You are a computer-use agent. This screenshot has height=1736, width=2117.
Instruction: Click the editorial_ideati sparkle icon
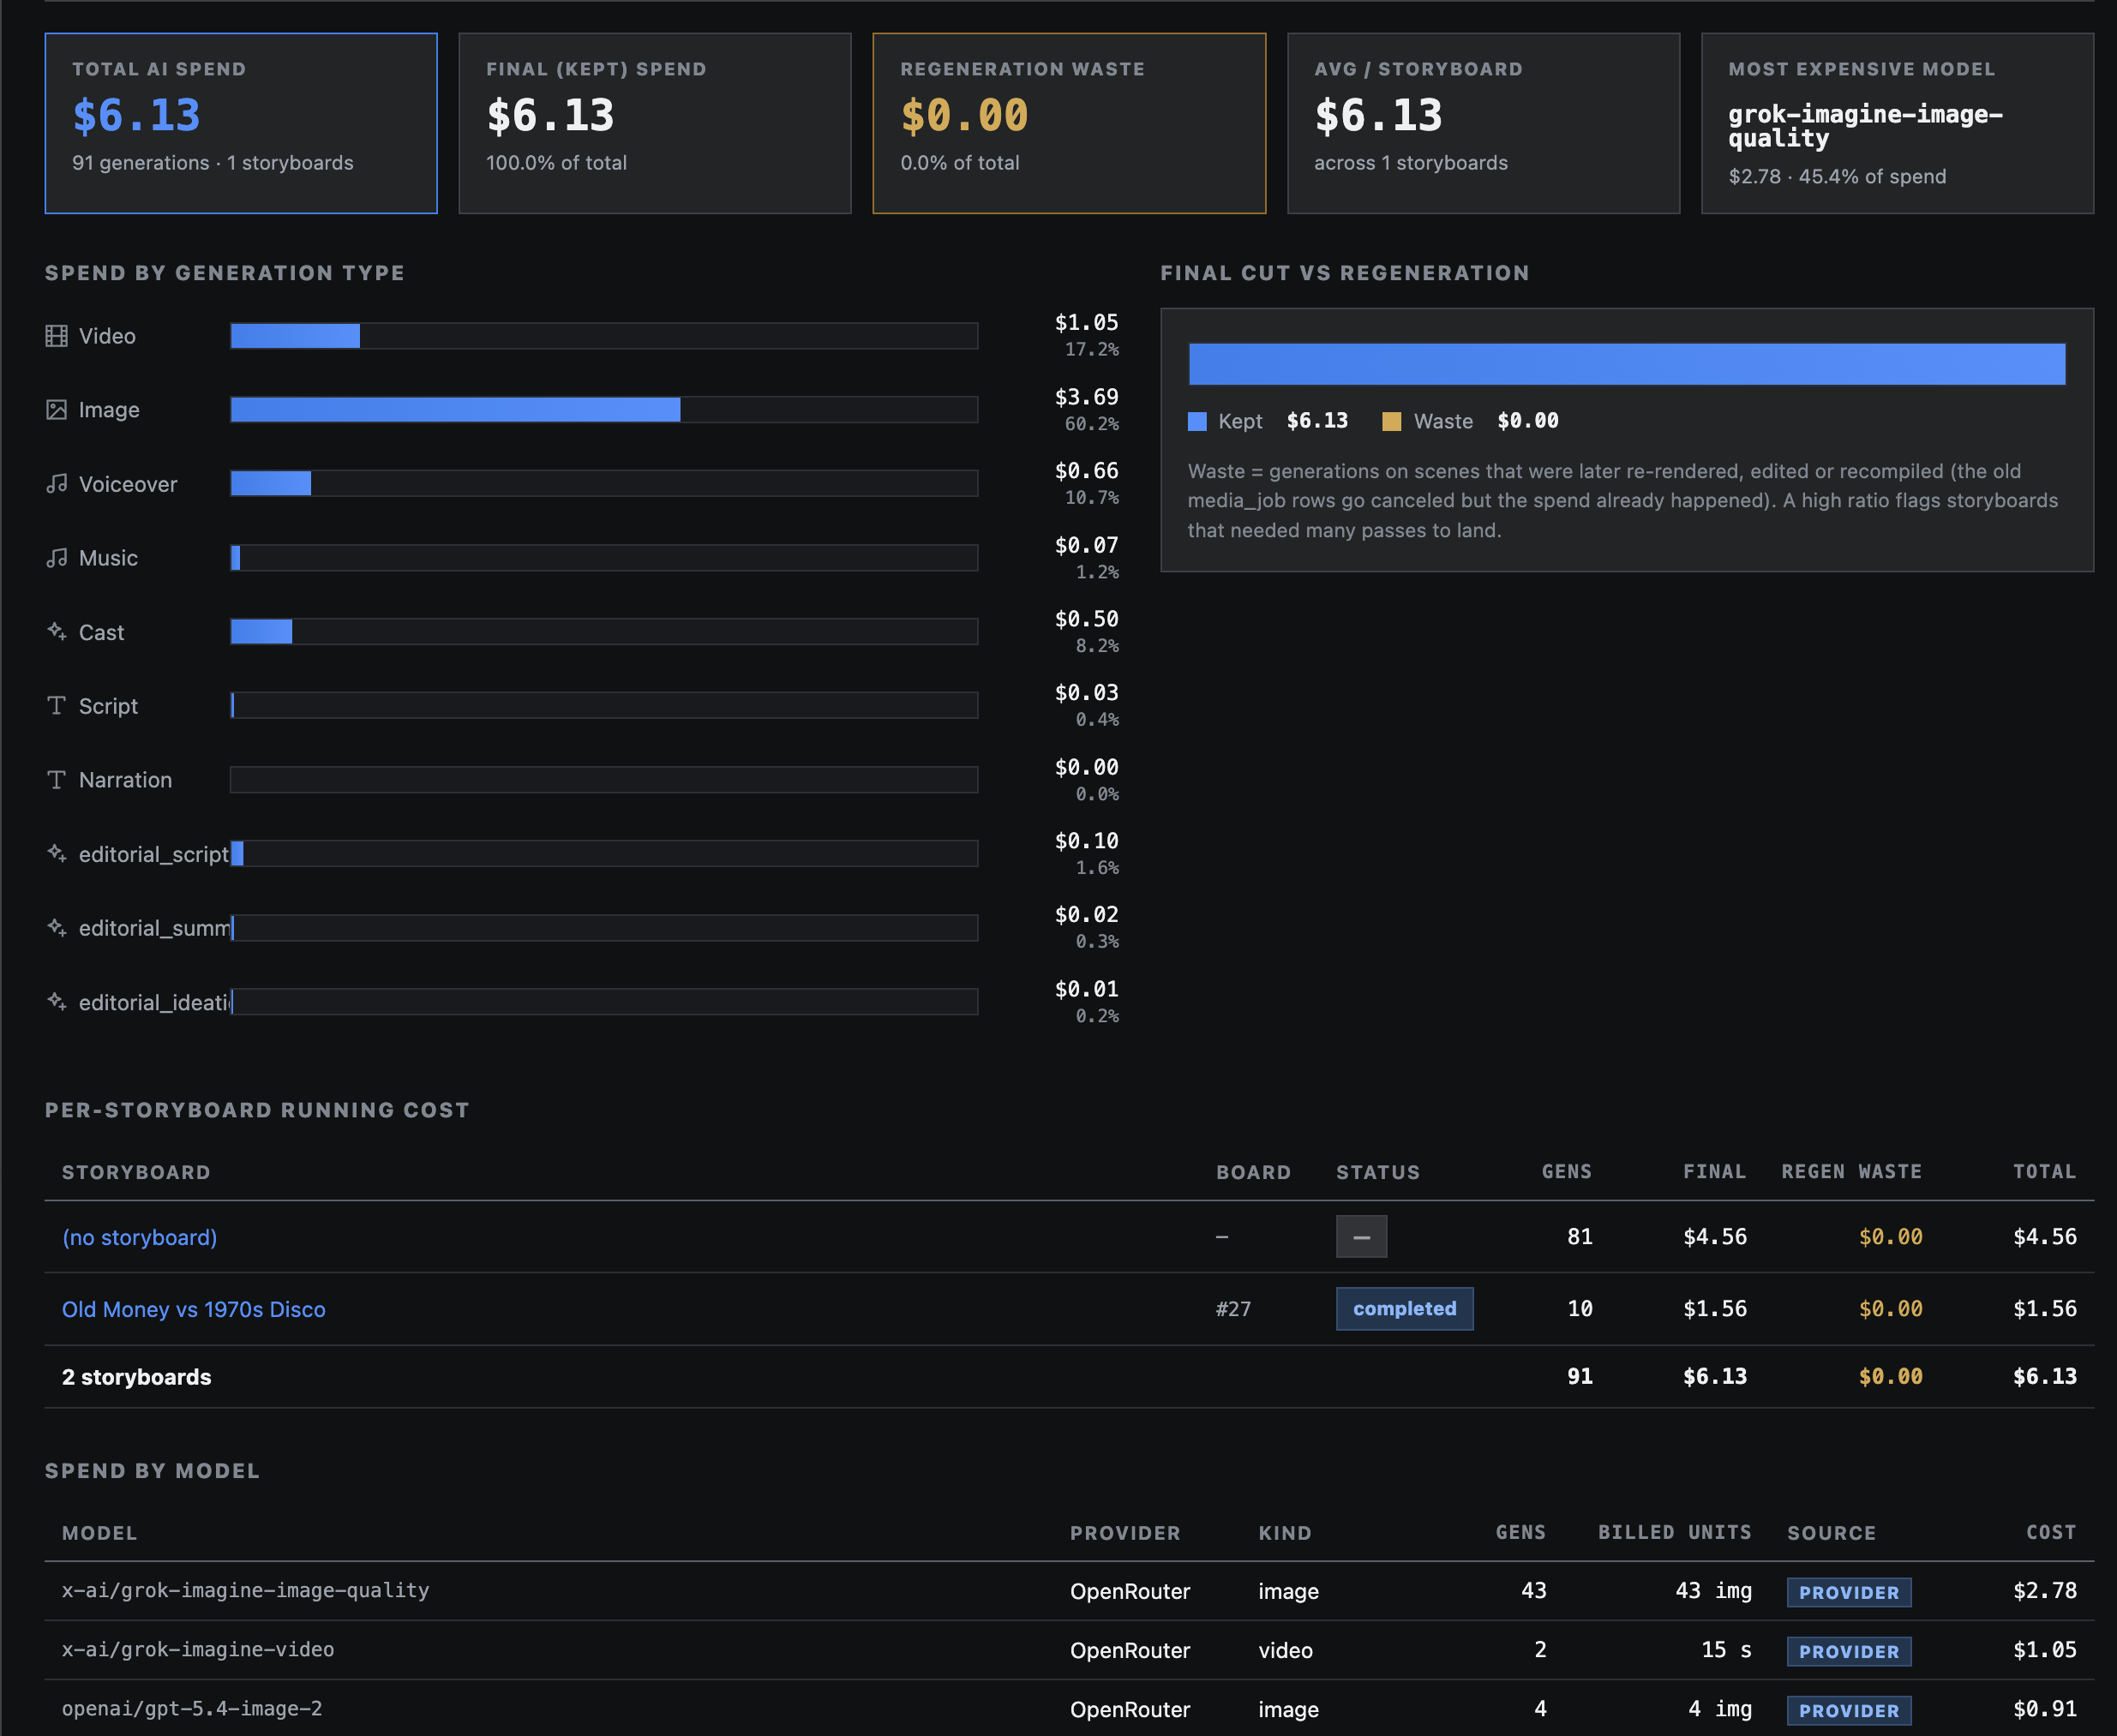[x=56, y=1002]
